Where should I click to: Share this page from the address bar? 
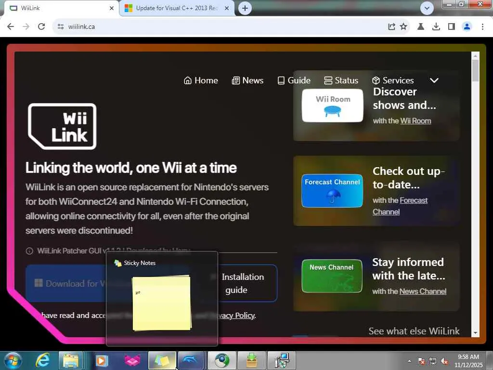tap(391, 27)
